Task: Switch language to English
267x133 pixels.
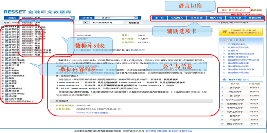Action: (x=241, y=10)
